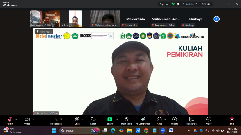Open Host tools shield menu
Image resolution: width=241 pixels, height=135 pixels.
pyautogui.click(x=127, y=119)
